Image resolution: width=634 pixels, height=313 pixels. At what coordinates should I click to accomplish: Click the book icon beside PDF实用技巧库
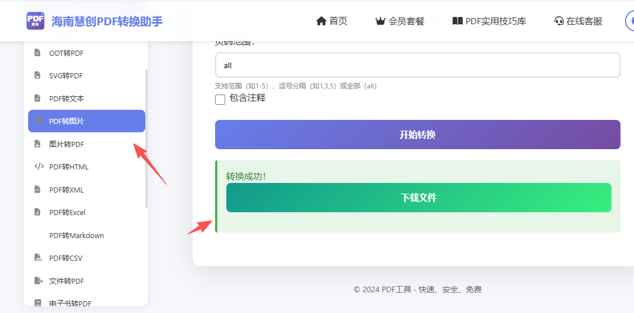[457, 21]
